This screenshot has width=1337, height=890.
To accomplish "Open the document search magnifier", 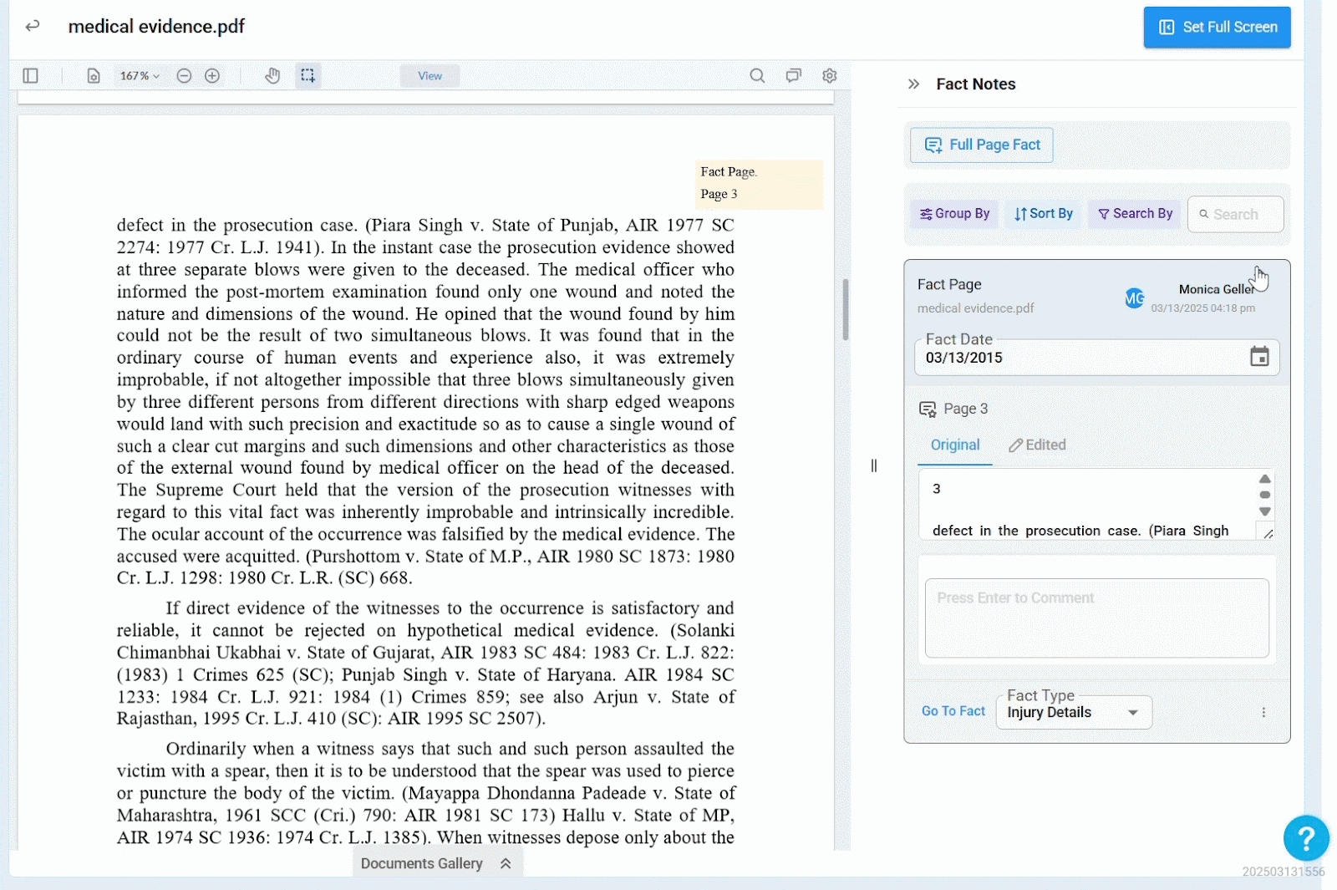I will 757,76.
